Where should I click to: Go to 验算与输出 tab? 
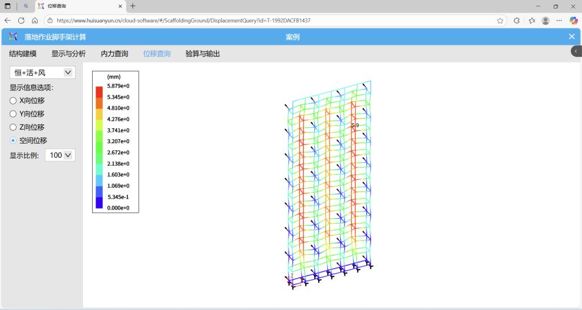(x=202, y=54)
